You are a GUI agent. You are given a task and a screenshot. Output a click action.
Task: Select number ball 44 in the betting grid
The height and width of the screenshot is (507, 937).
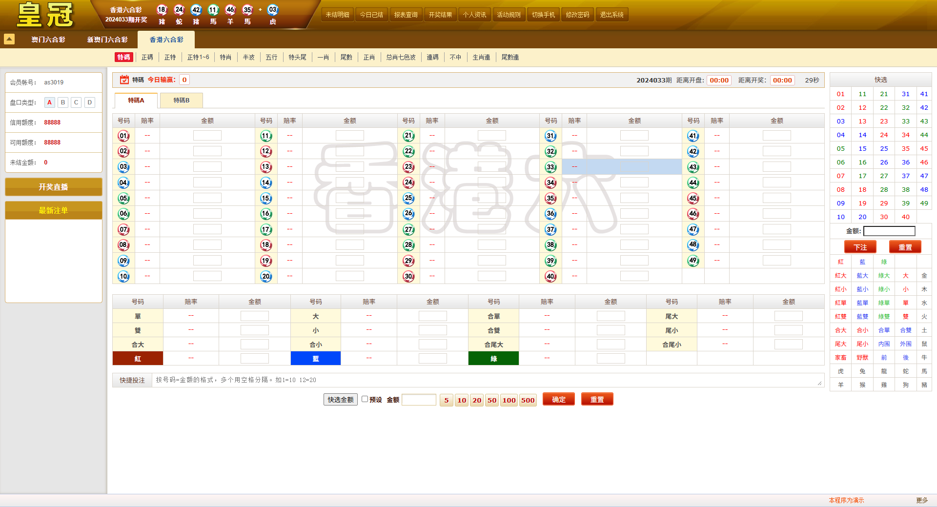coord(693,183)
